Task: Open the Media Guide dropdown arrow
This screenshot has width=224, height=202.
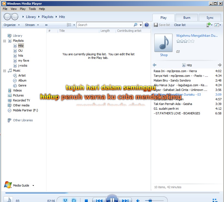Action: click(x=33, y=186)
